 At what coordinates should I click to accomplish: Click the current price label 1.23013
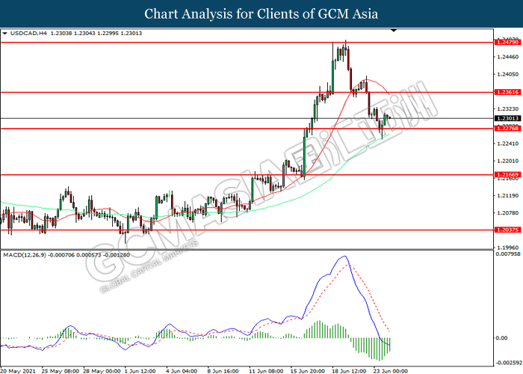point(507,118)
